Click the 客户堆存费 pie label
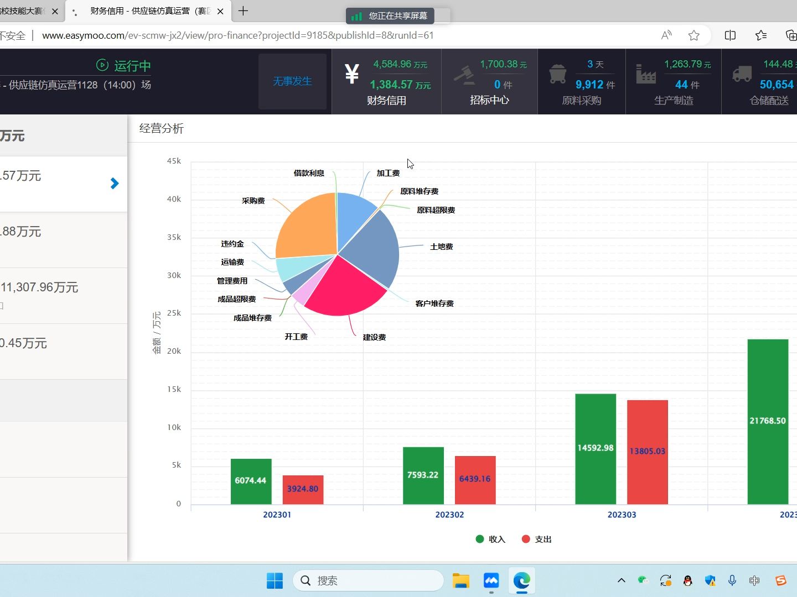 [434, 303]
